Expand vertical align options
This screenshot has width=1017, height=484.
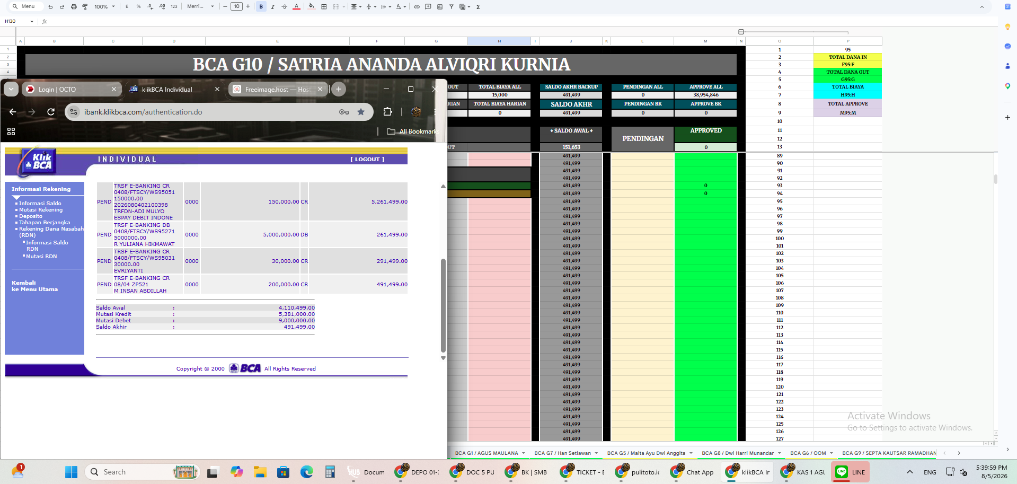click(x=371, y=7)
